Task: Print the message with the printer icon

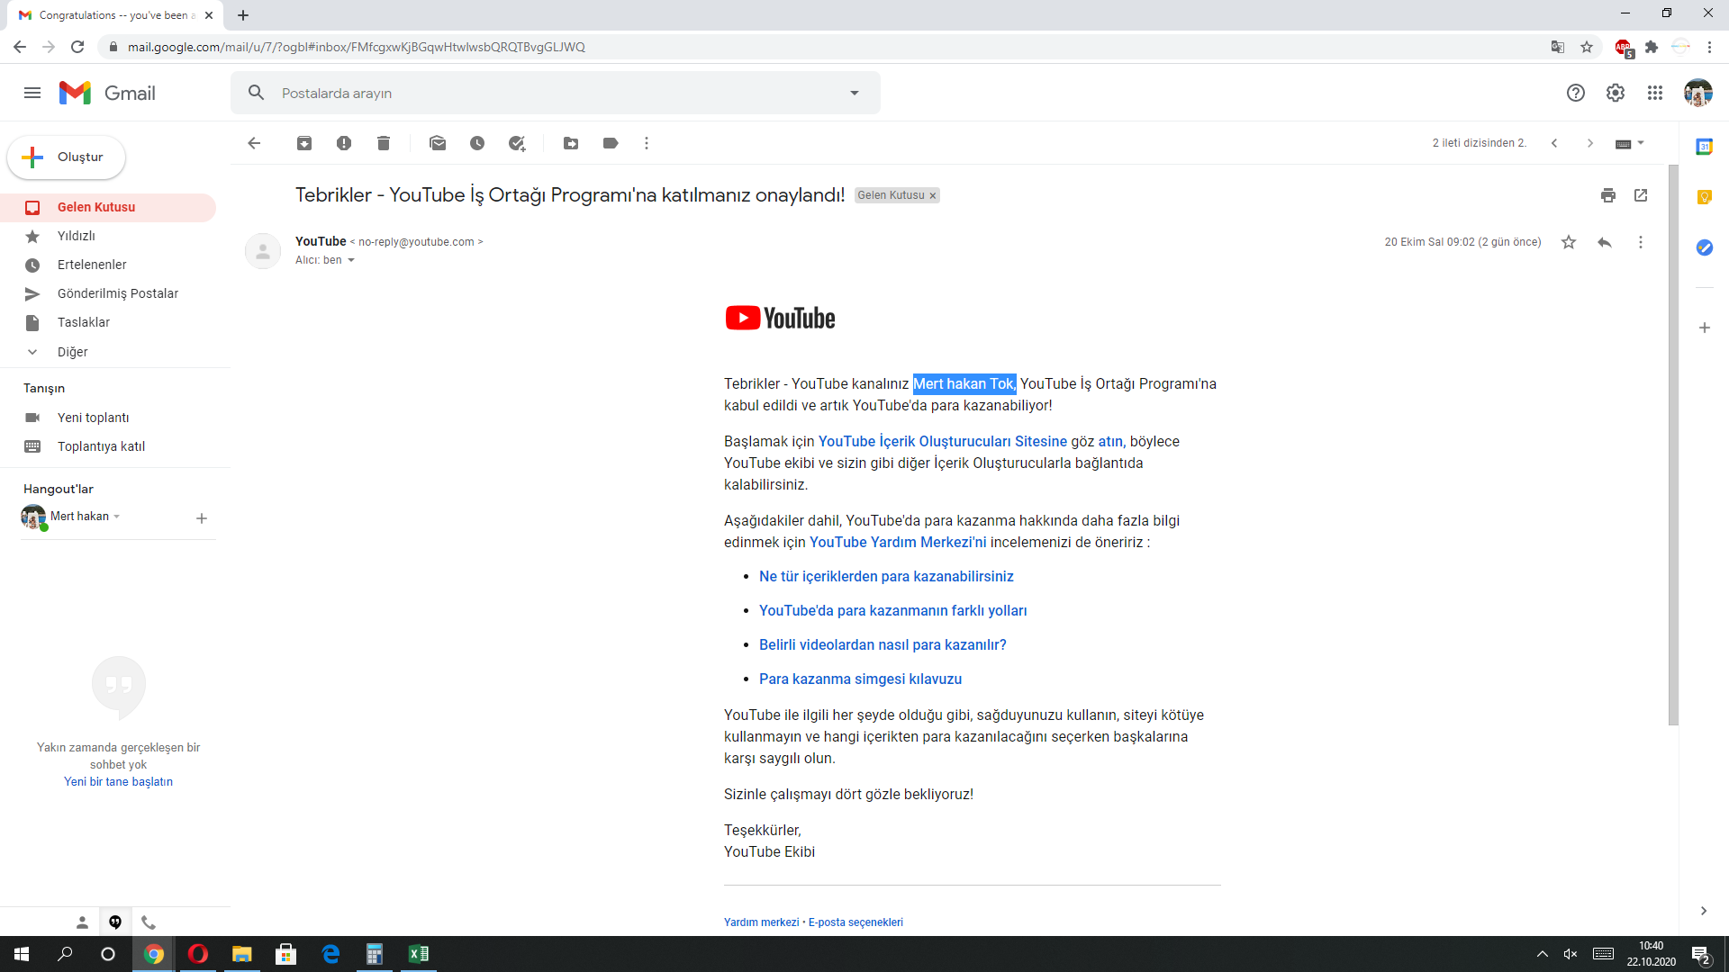Action: 1608,195
